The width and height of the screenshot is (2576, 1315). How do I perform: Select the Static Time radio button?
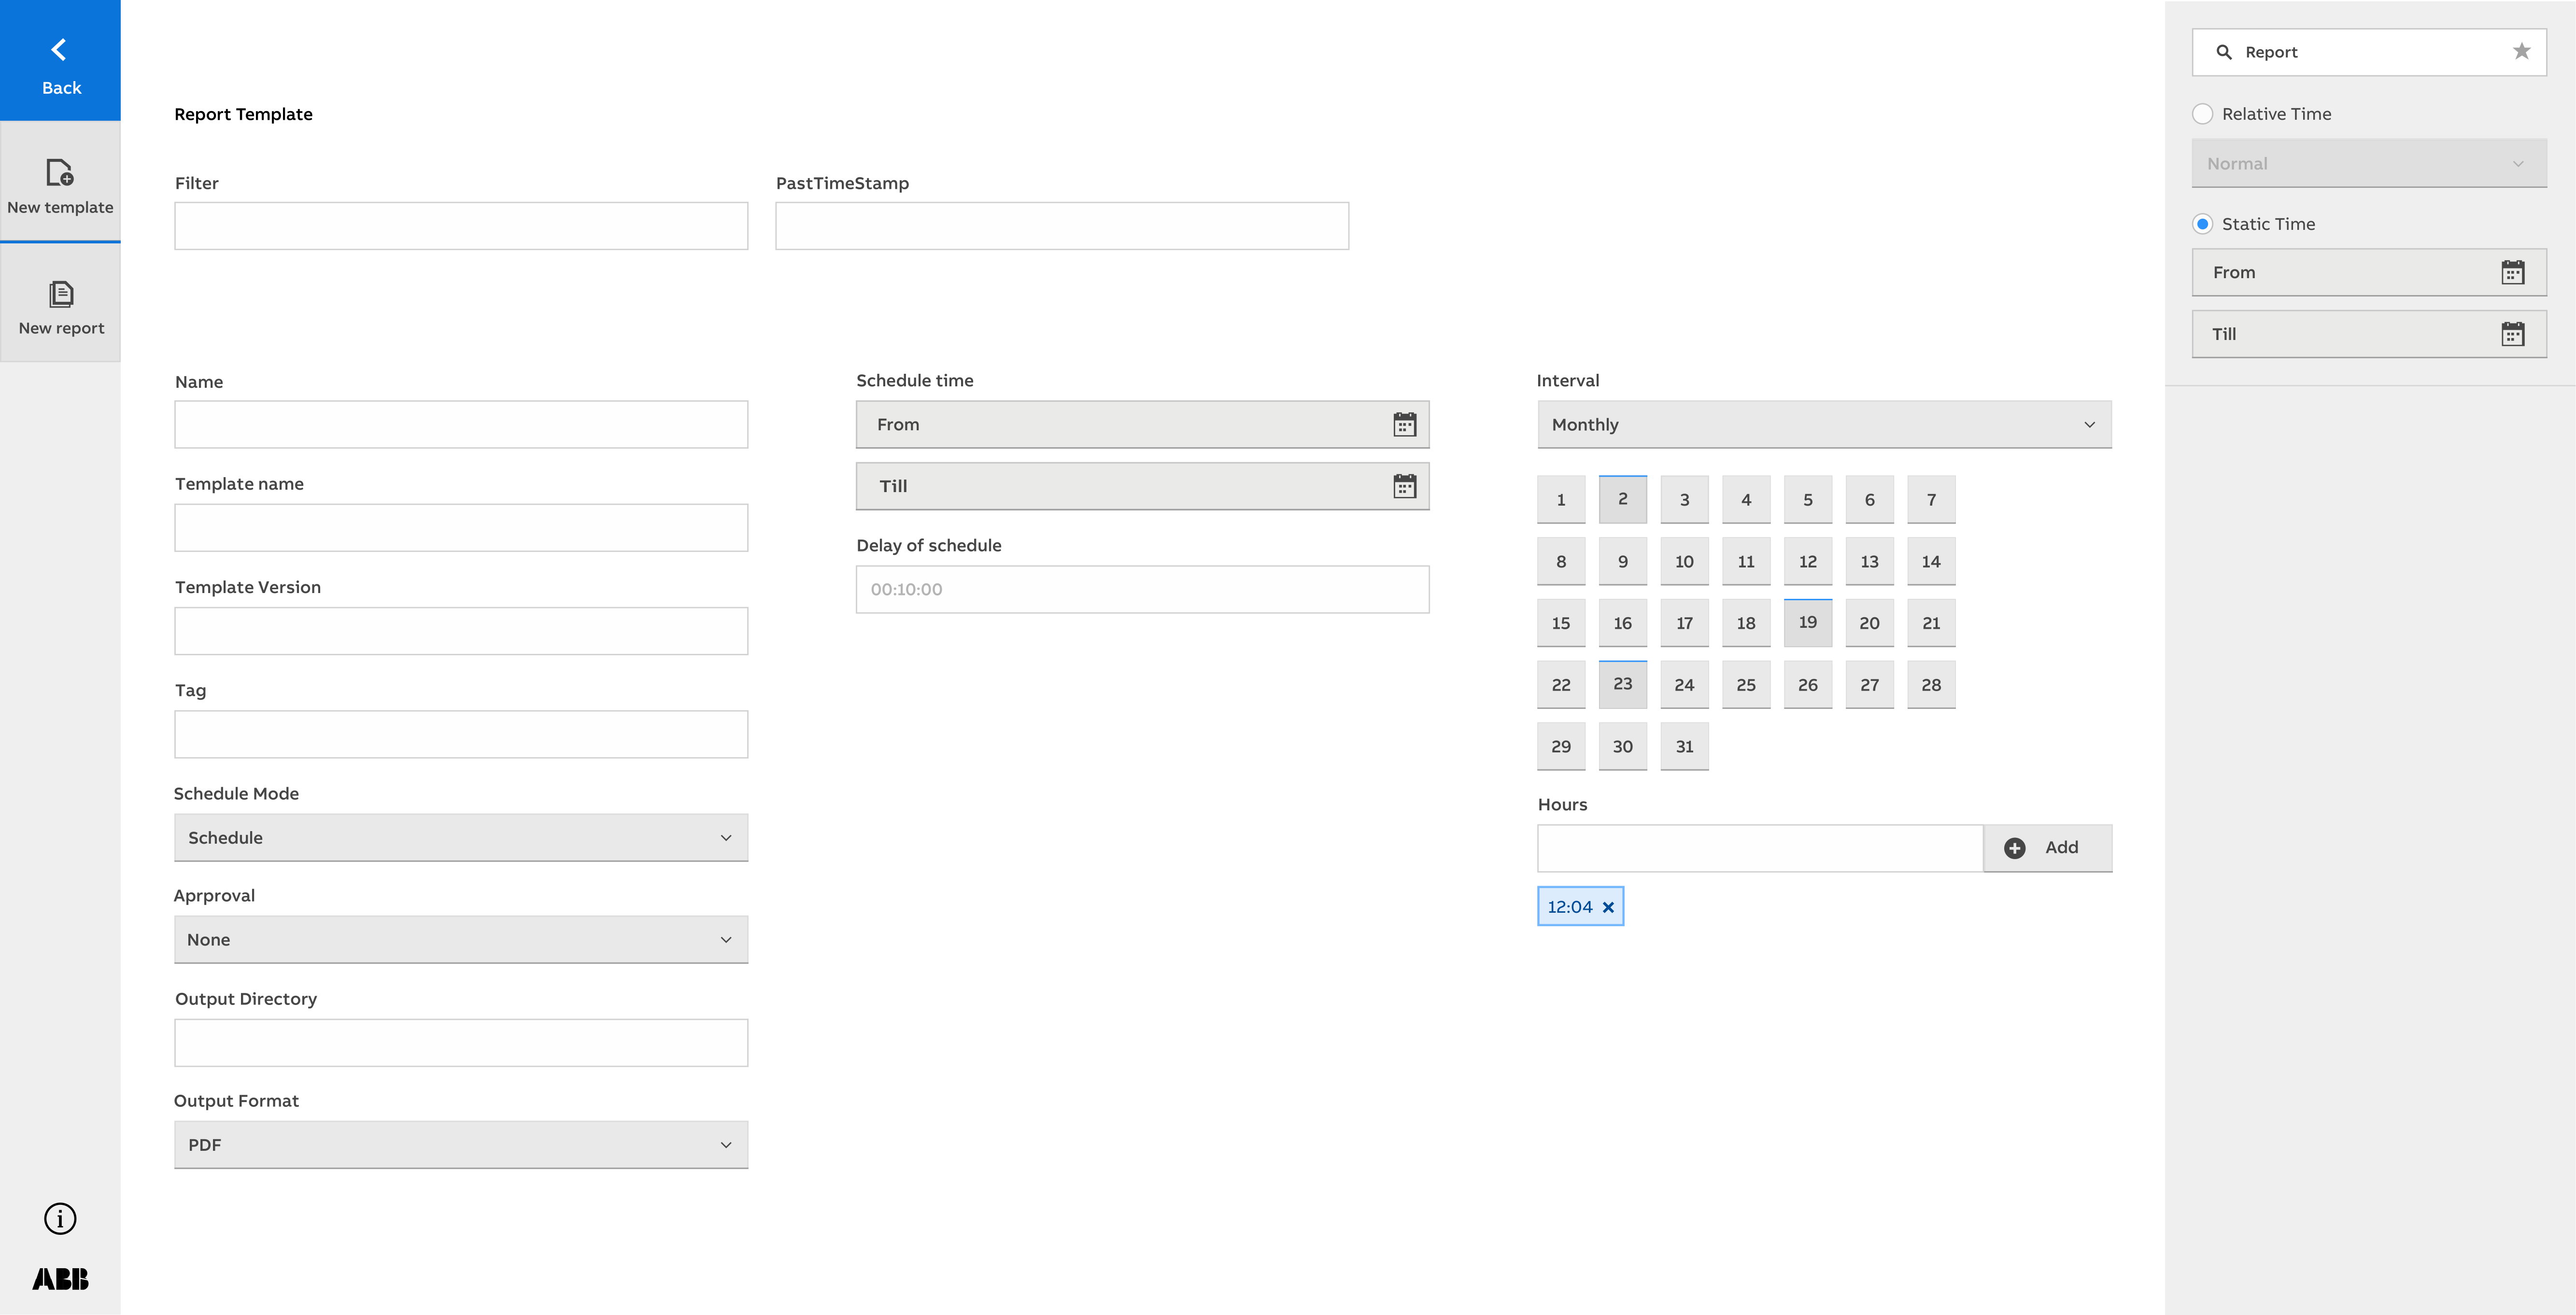[2202, 224]
